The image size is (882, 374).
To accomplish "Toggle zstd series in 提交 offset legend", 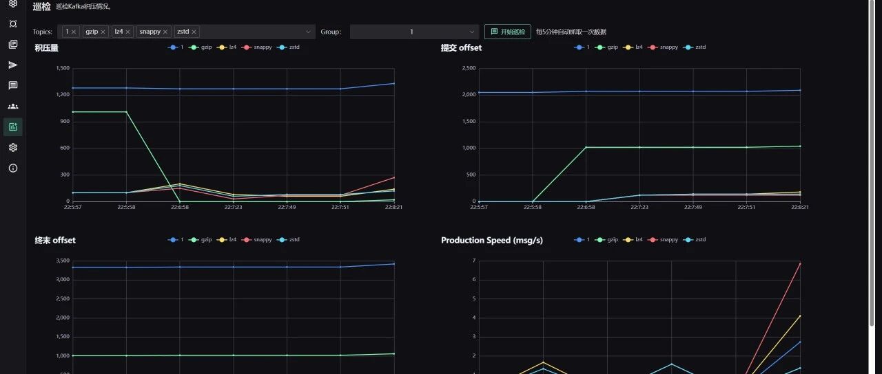I will click(694, 47).
